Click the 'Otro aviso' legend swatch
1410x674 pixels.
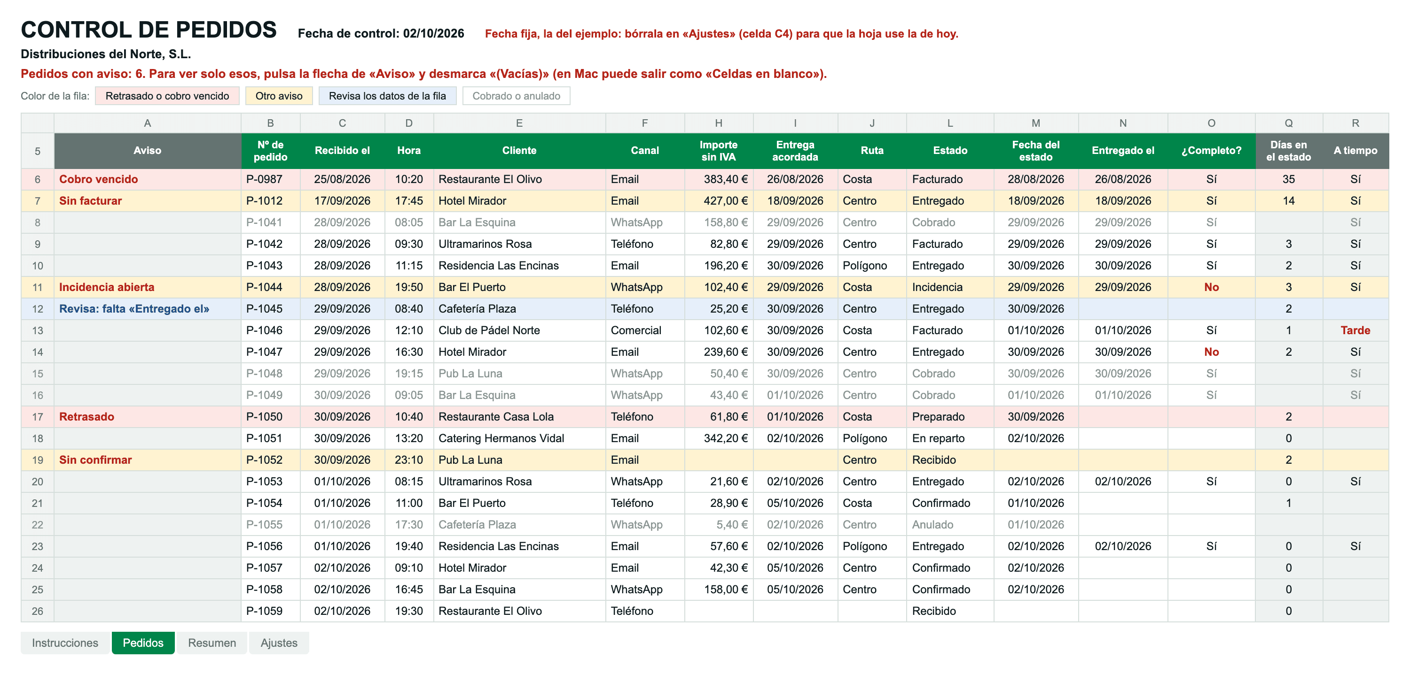279,96
